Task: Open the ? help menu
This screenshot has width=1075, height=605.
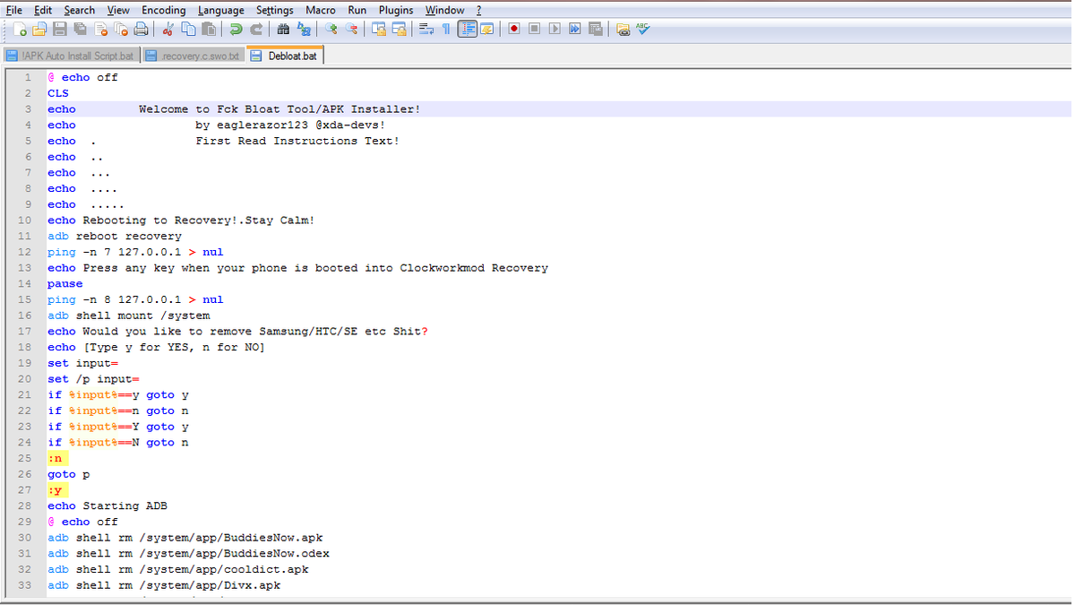Action: (x=479, y=10)
